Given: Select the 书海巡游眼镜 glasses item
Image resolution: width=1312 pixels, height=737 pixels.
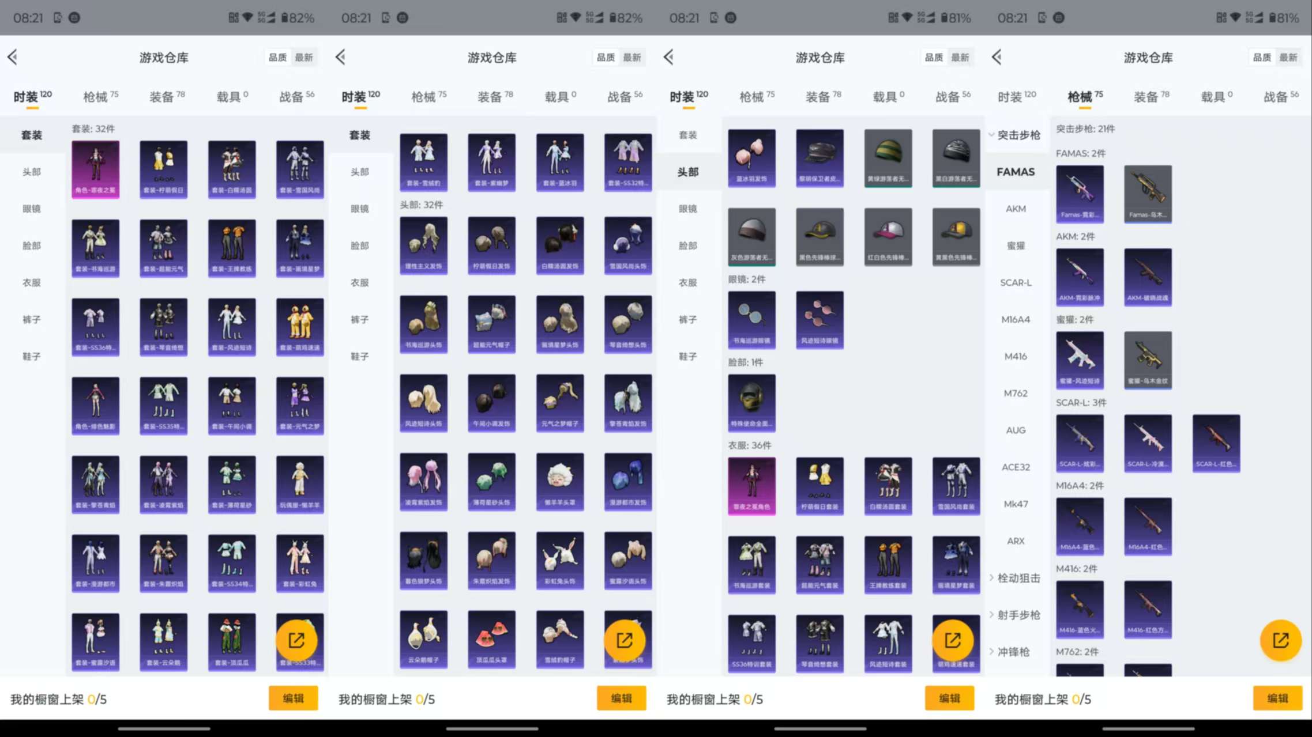Looking at the screenshot, I should (x=751, y=319).
